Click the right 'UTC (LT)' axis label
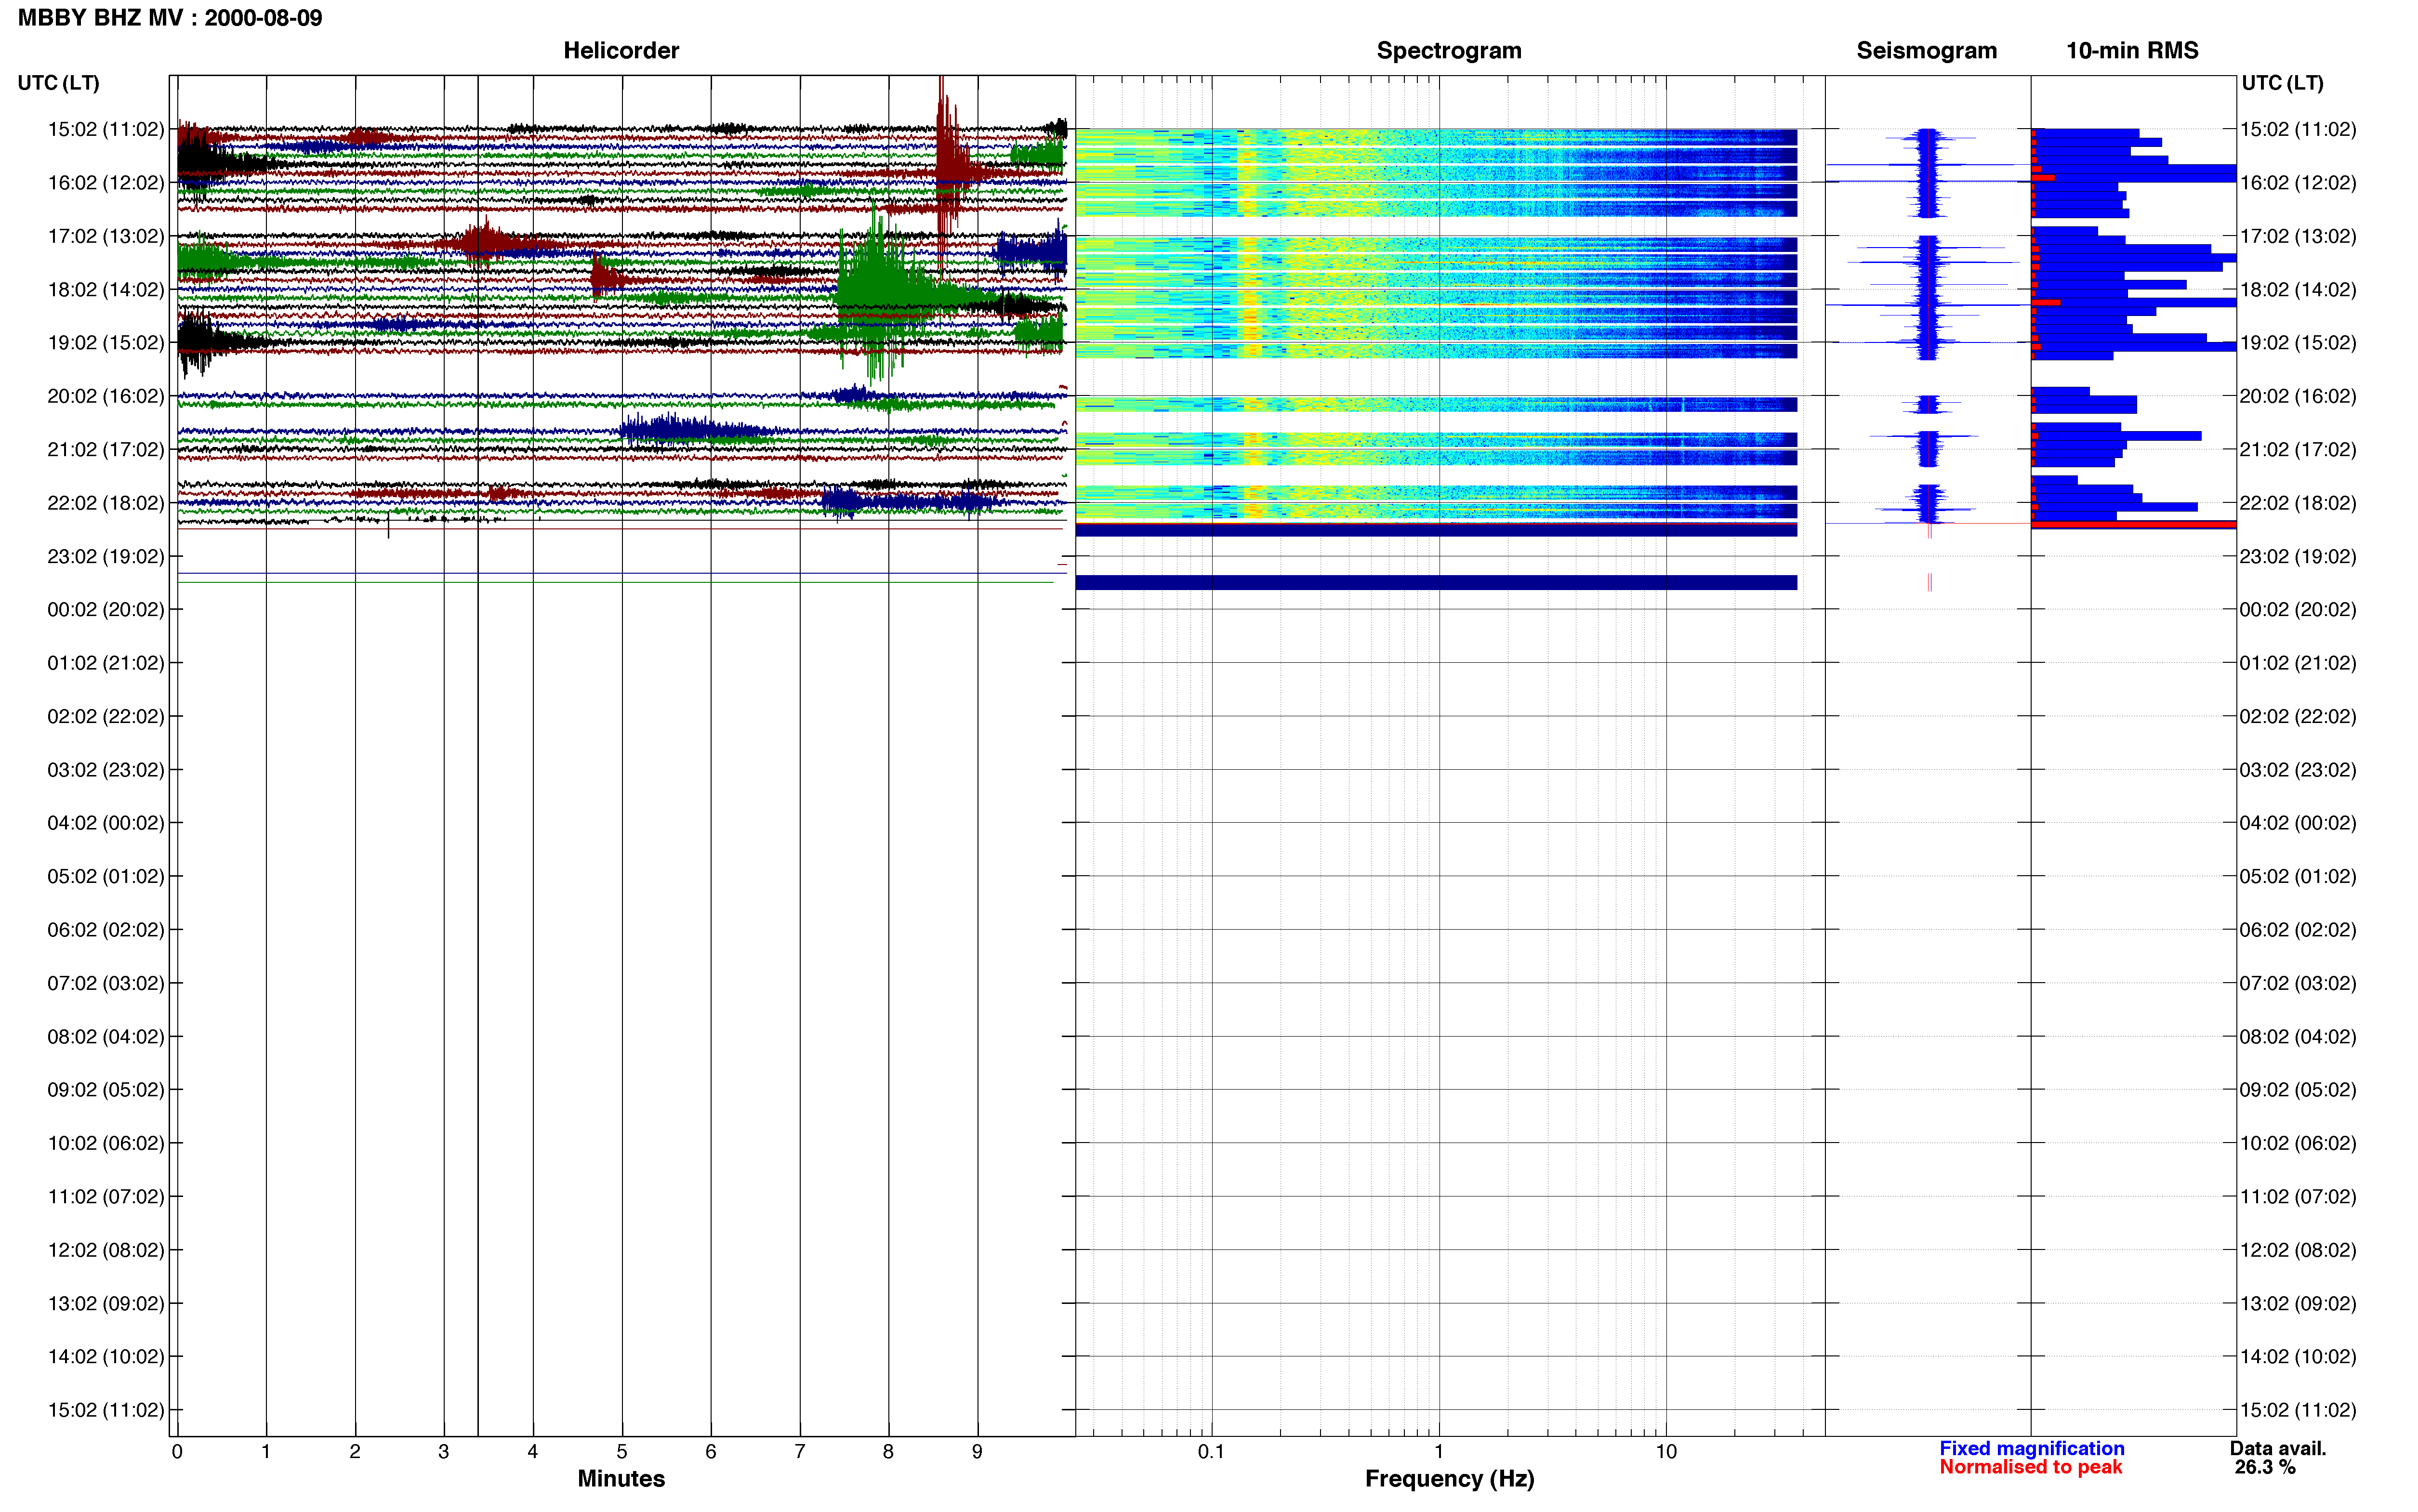The image size is (2418, 1512). coord(2282,83)
